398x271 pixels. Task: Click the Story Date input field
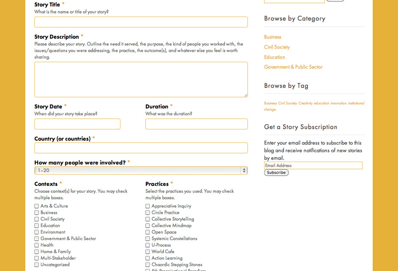(x=78, y=124)
